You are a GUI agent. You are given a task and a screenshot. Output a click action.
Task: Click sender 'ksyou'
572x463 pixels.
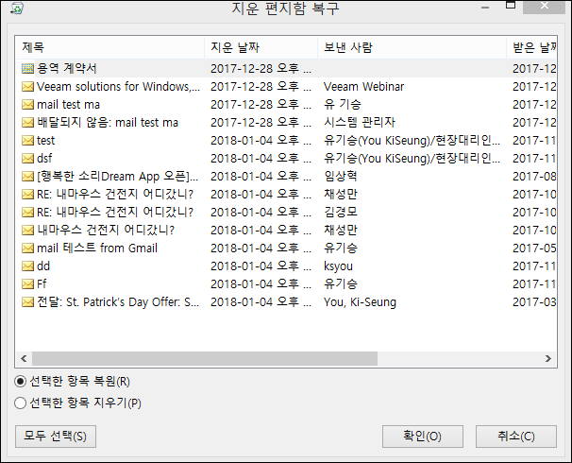coord(338,266)
